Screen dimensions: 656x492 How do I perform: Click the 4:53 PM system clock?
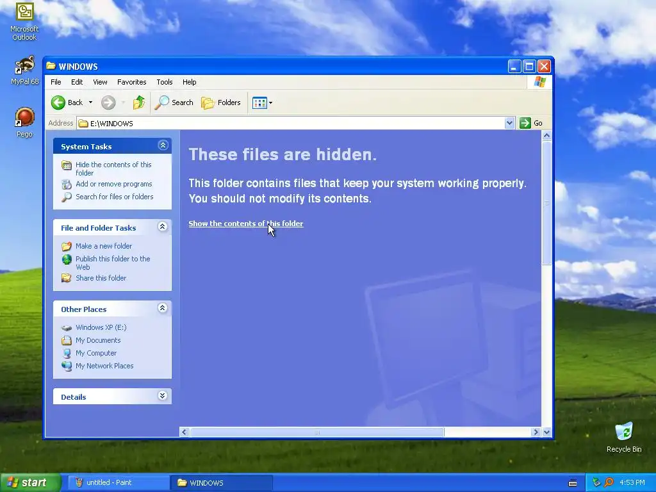pyautogui.click(x=632, y=483)
